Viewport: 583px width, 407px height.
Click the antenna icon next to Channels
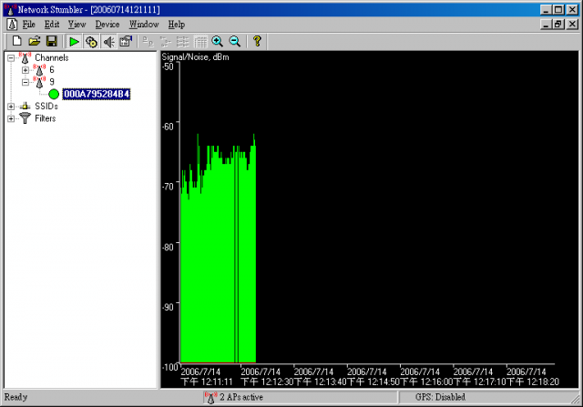[x=24, y=58]
